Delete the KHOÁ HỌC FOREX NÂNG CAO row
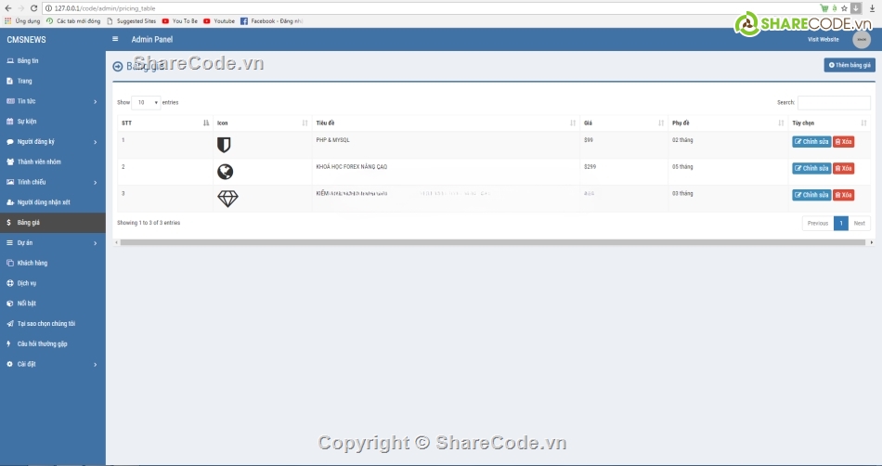This screenshot has width=882, height=466. 843,168
